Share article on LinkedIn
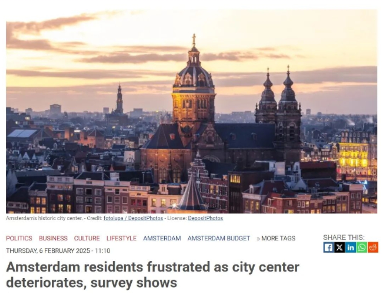This screenshot has height=297, width=384. [350, 247]
